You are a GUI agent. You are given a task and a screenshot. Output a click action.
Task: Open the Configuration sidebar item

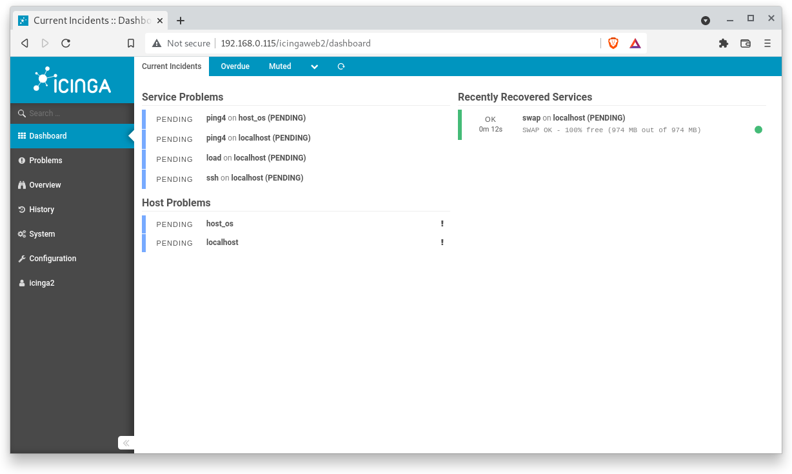pos(52,258)
